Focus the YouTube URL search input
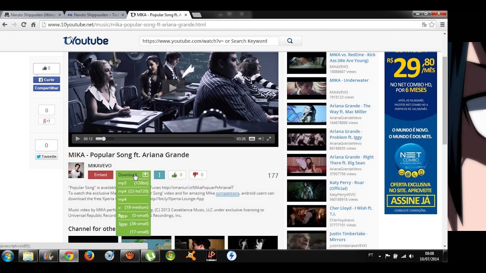Image resolution: width=486 pixels, height=273 pixels. [x=209, y=41]
